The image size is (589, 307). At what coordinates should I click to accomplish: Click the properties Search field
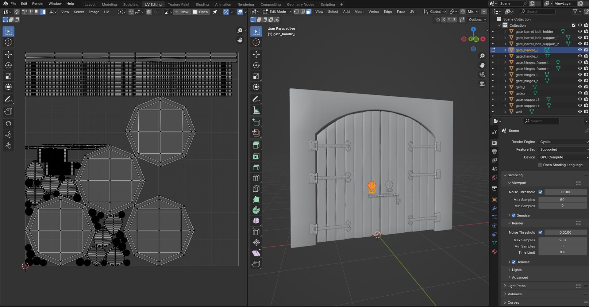coord(541,121)
